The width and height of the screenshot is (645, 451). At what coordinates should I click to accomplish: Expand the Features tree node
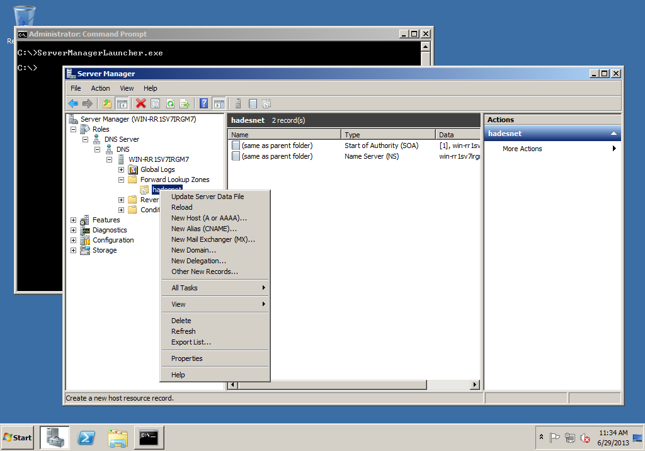tap(74, 220)
